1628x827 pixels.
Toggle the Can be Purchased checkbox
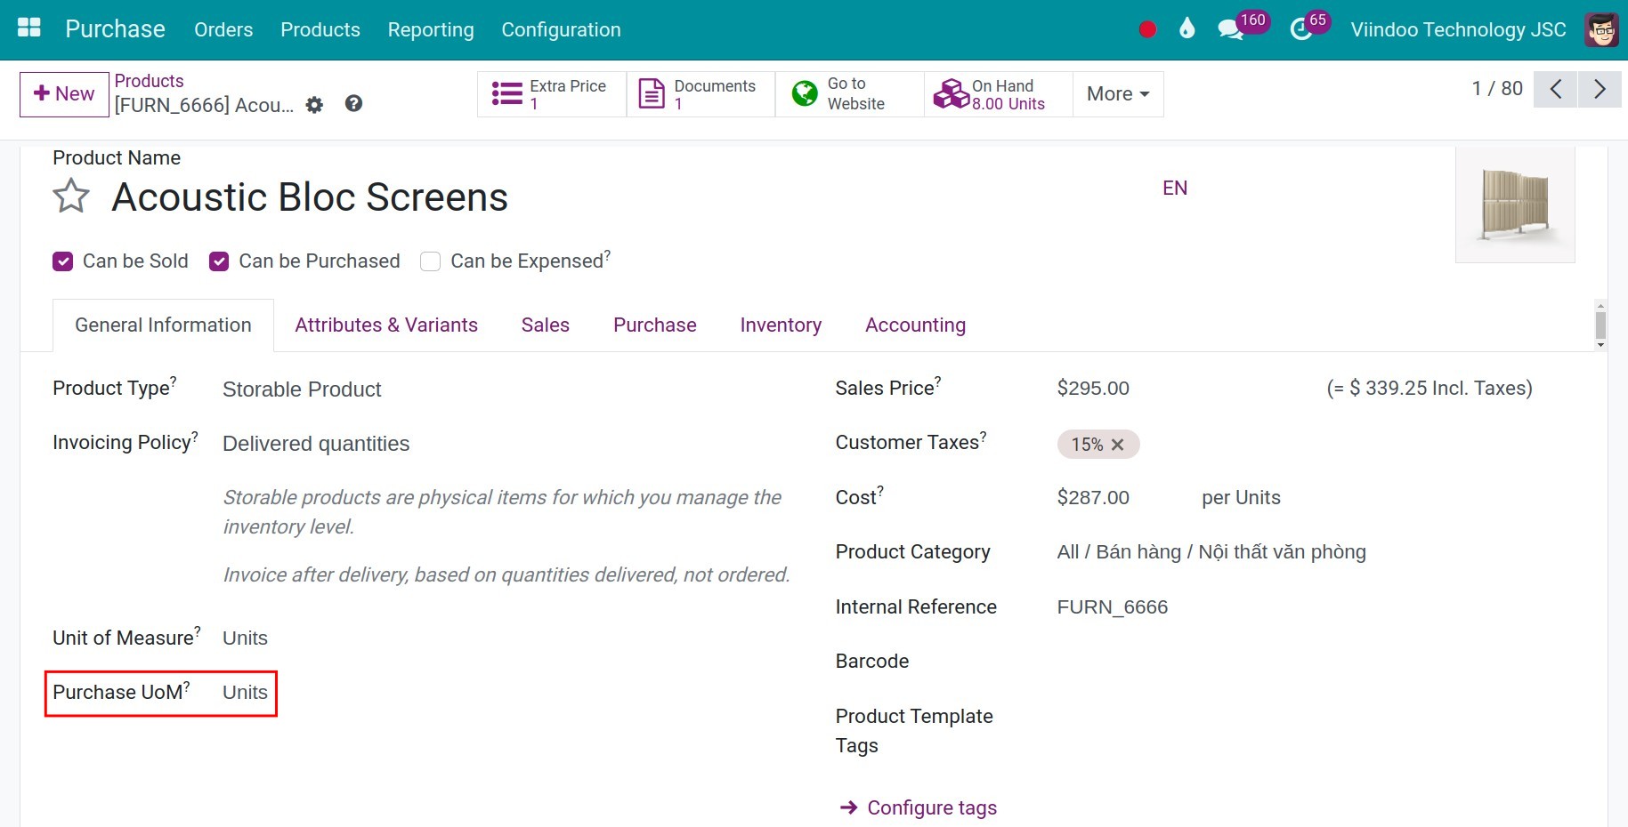219,261
